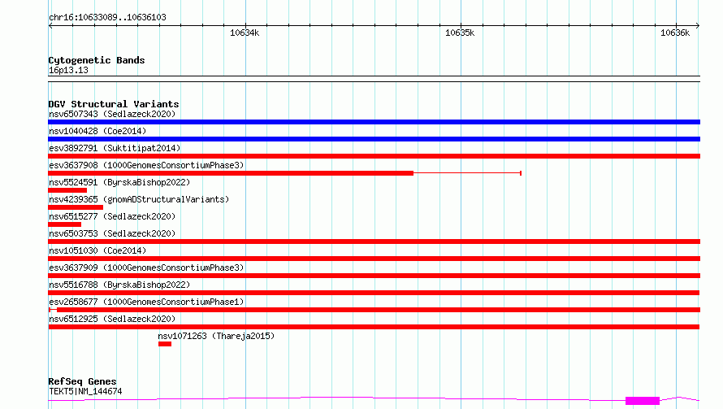The height and width of the screenshot is (409, 723).
Task: Click the red bar of esv3892791
Action: tap(374, 156)
